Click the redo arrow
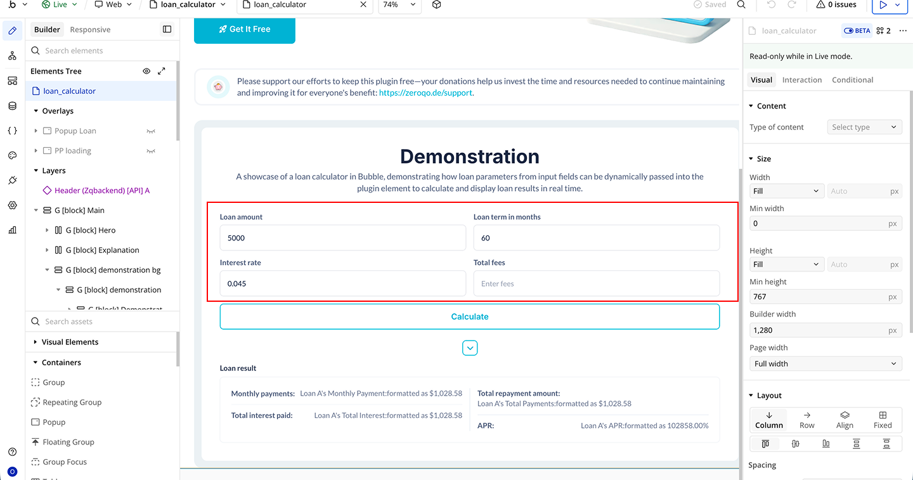The height and width of the screenshot is (480, 913). (792, 5)
